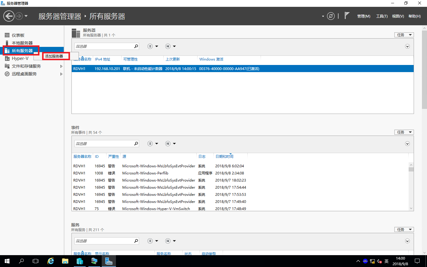Open 任务 dropdown in 服务 section

[404, 230]
